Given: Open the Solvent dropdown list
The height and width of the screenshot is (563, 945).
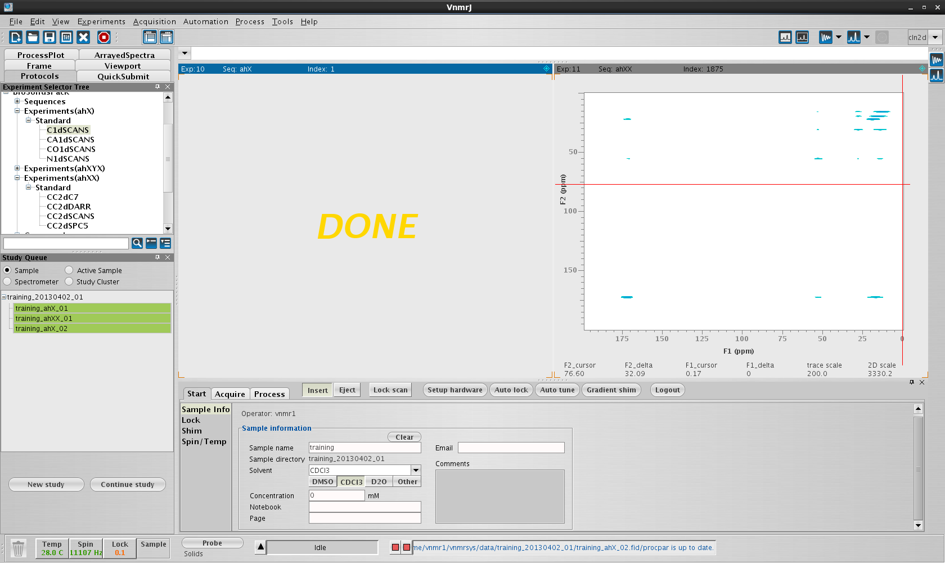Looking at the screenshot, I should click(416, 470).
